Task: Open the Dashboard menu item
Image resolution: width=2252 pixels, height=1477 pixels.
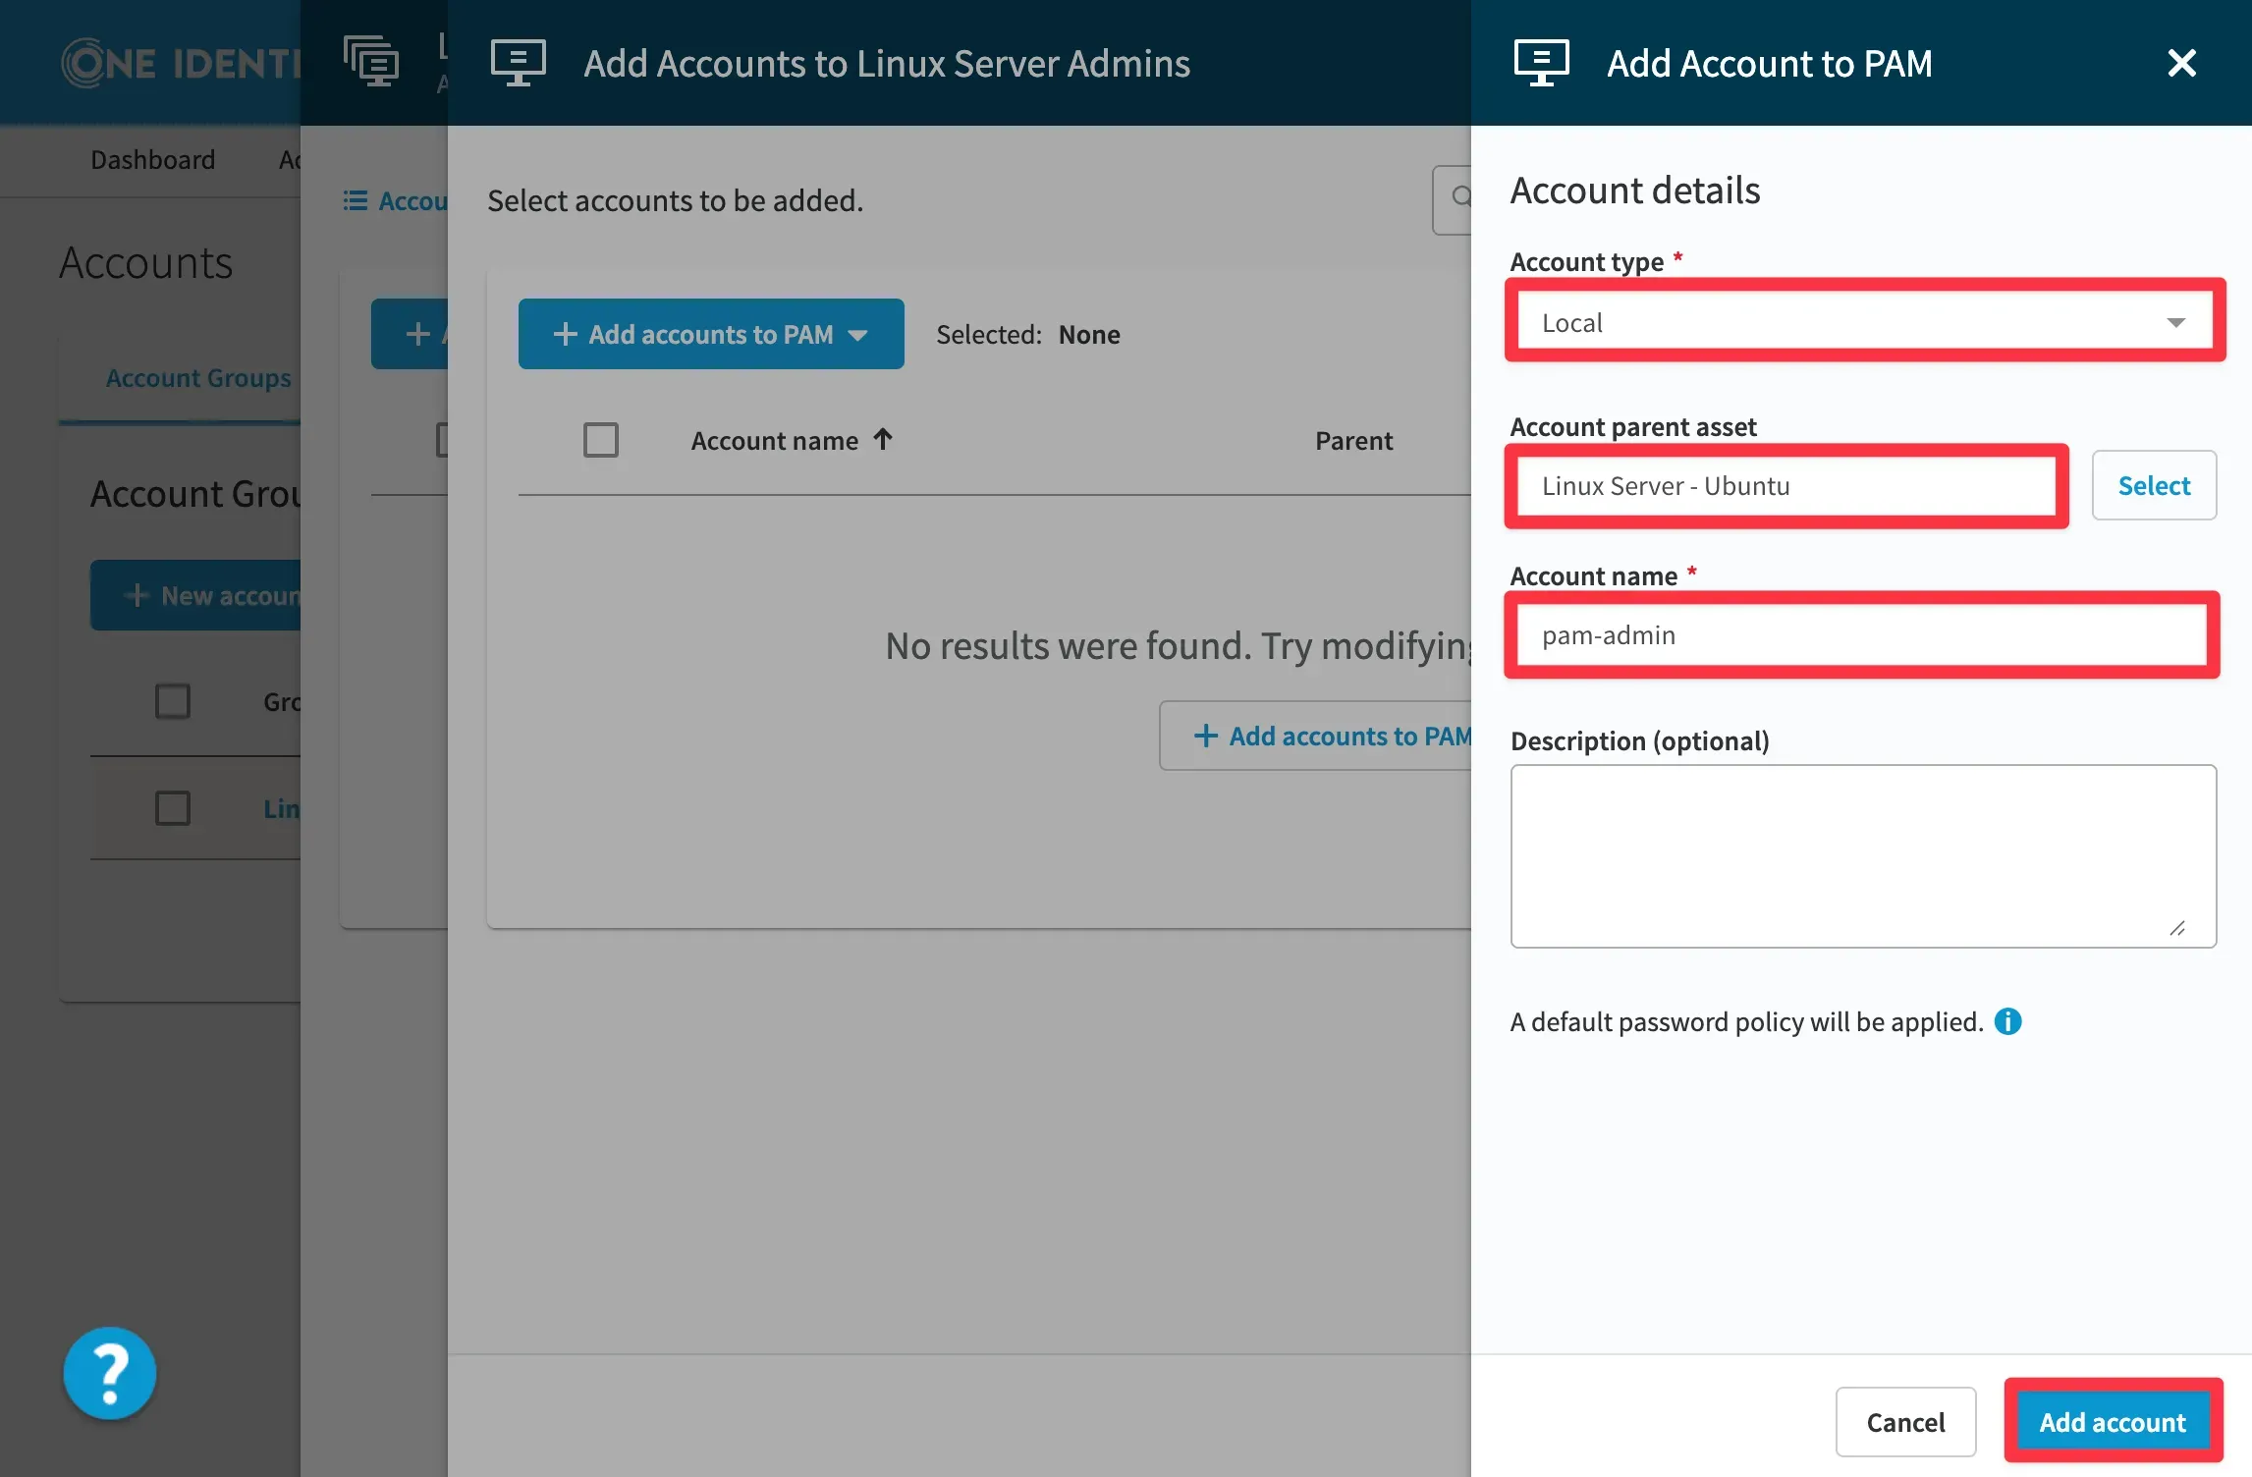Action: click(x=152, y=159)
